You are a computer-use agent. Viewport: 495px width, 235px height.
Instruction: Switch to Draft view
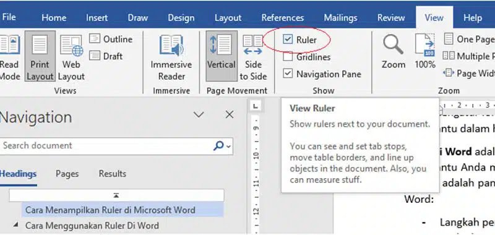click(106, 56)
